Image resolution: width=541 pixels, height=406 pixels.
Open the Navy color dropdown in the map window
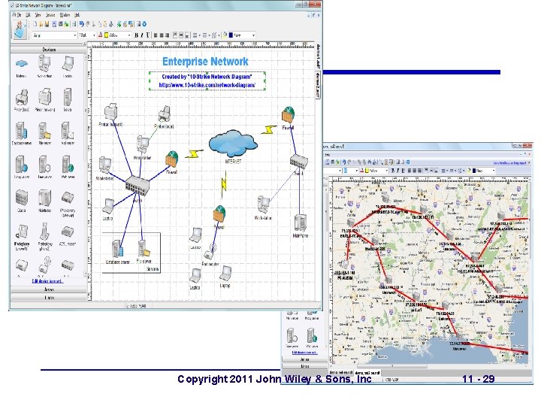(x=494, y=171)
